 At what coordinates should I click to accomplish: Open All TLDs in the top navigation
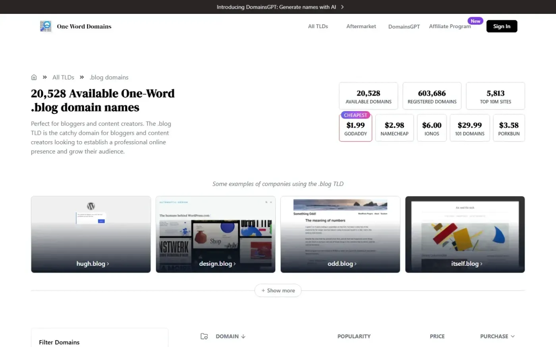(x=318, y=26)
